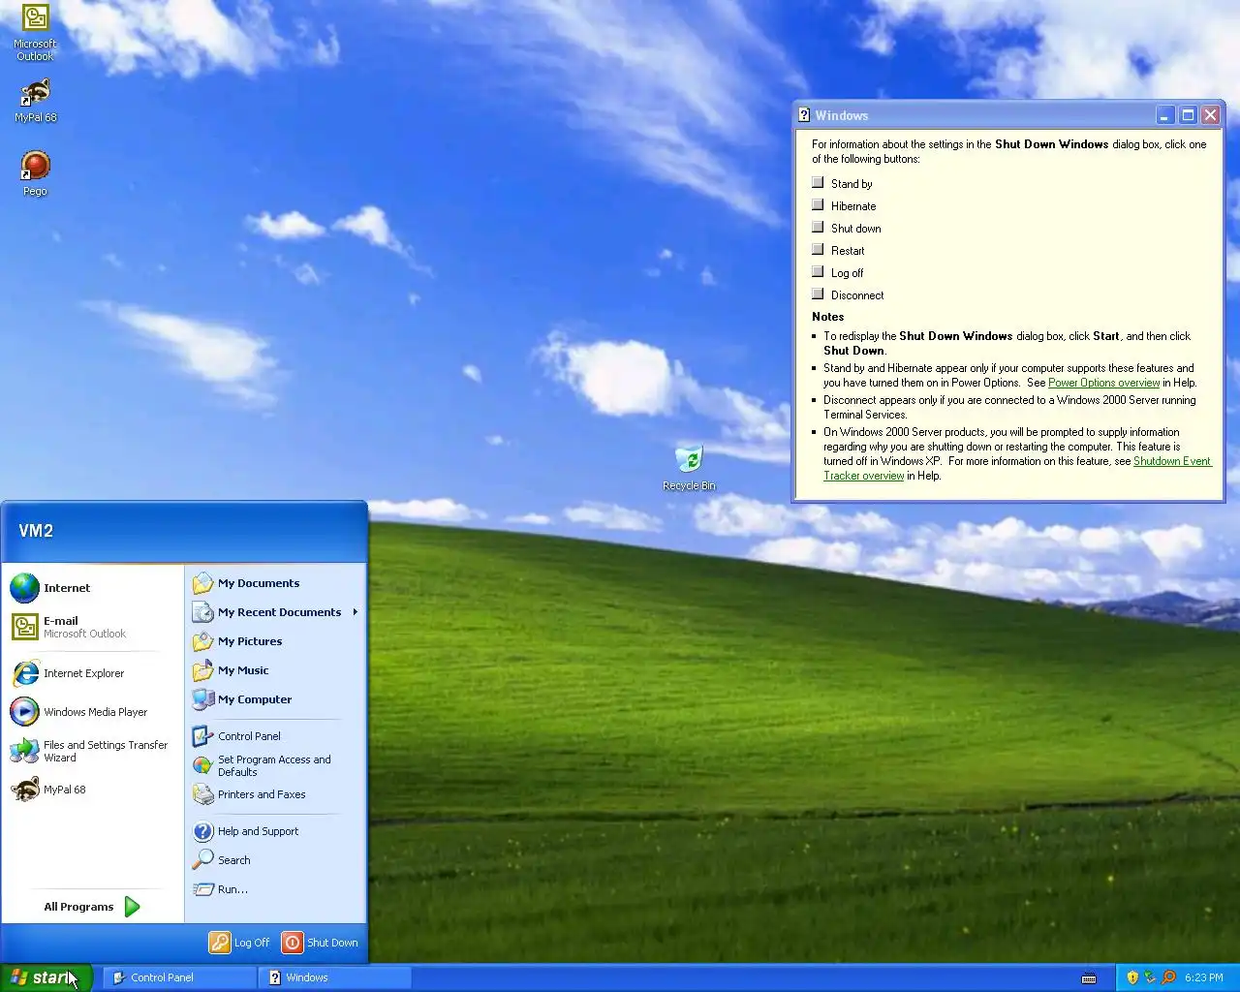Click the Stand by help button
This screenshot has height=992, width=1240.
(818, 182)
